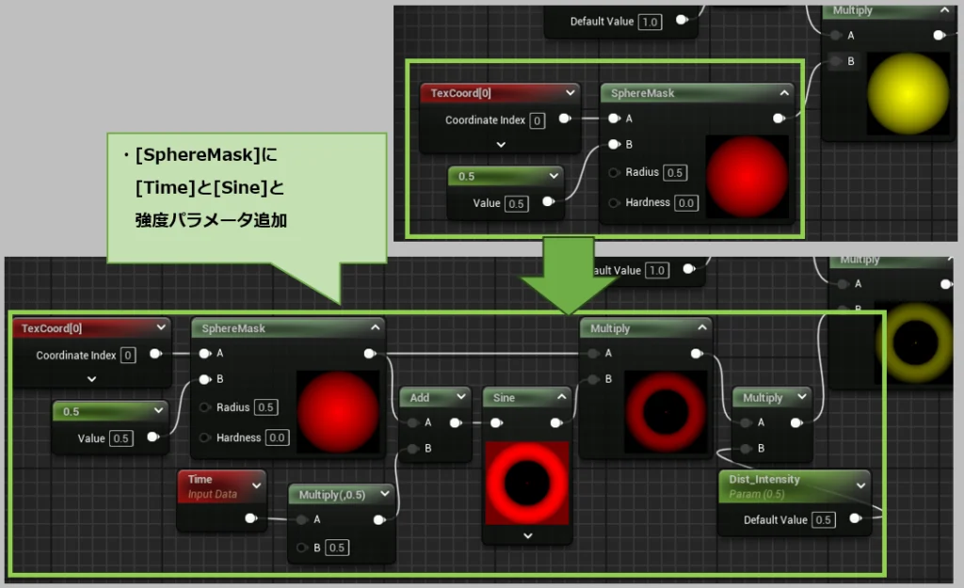Click the Sine node input pin
The width and height of the screenshot is (964, 588).
pos(496,423)
